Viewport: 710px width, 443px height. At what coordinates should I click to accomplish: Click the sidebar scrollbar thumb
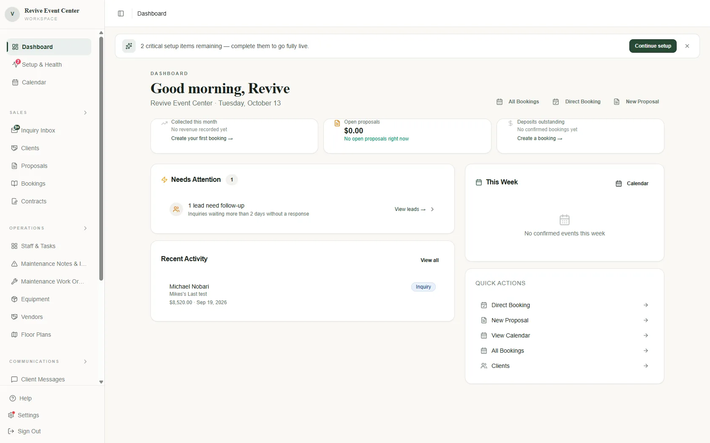(101, 159)
